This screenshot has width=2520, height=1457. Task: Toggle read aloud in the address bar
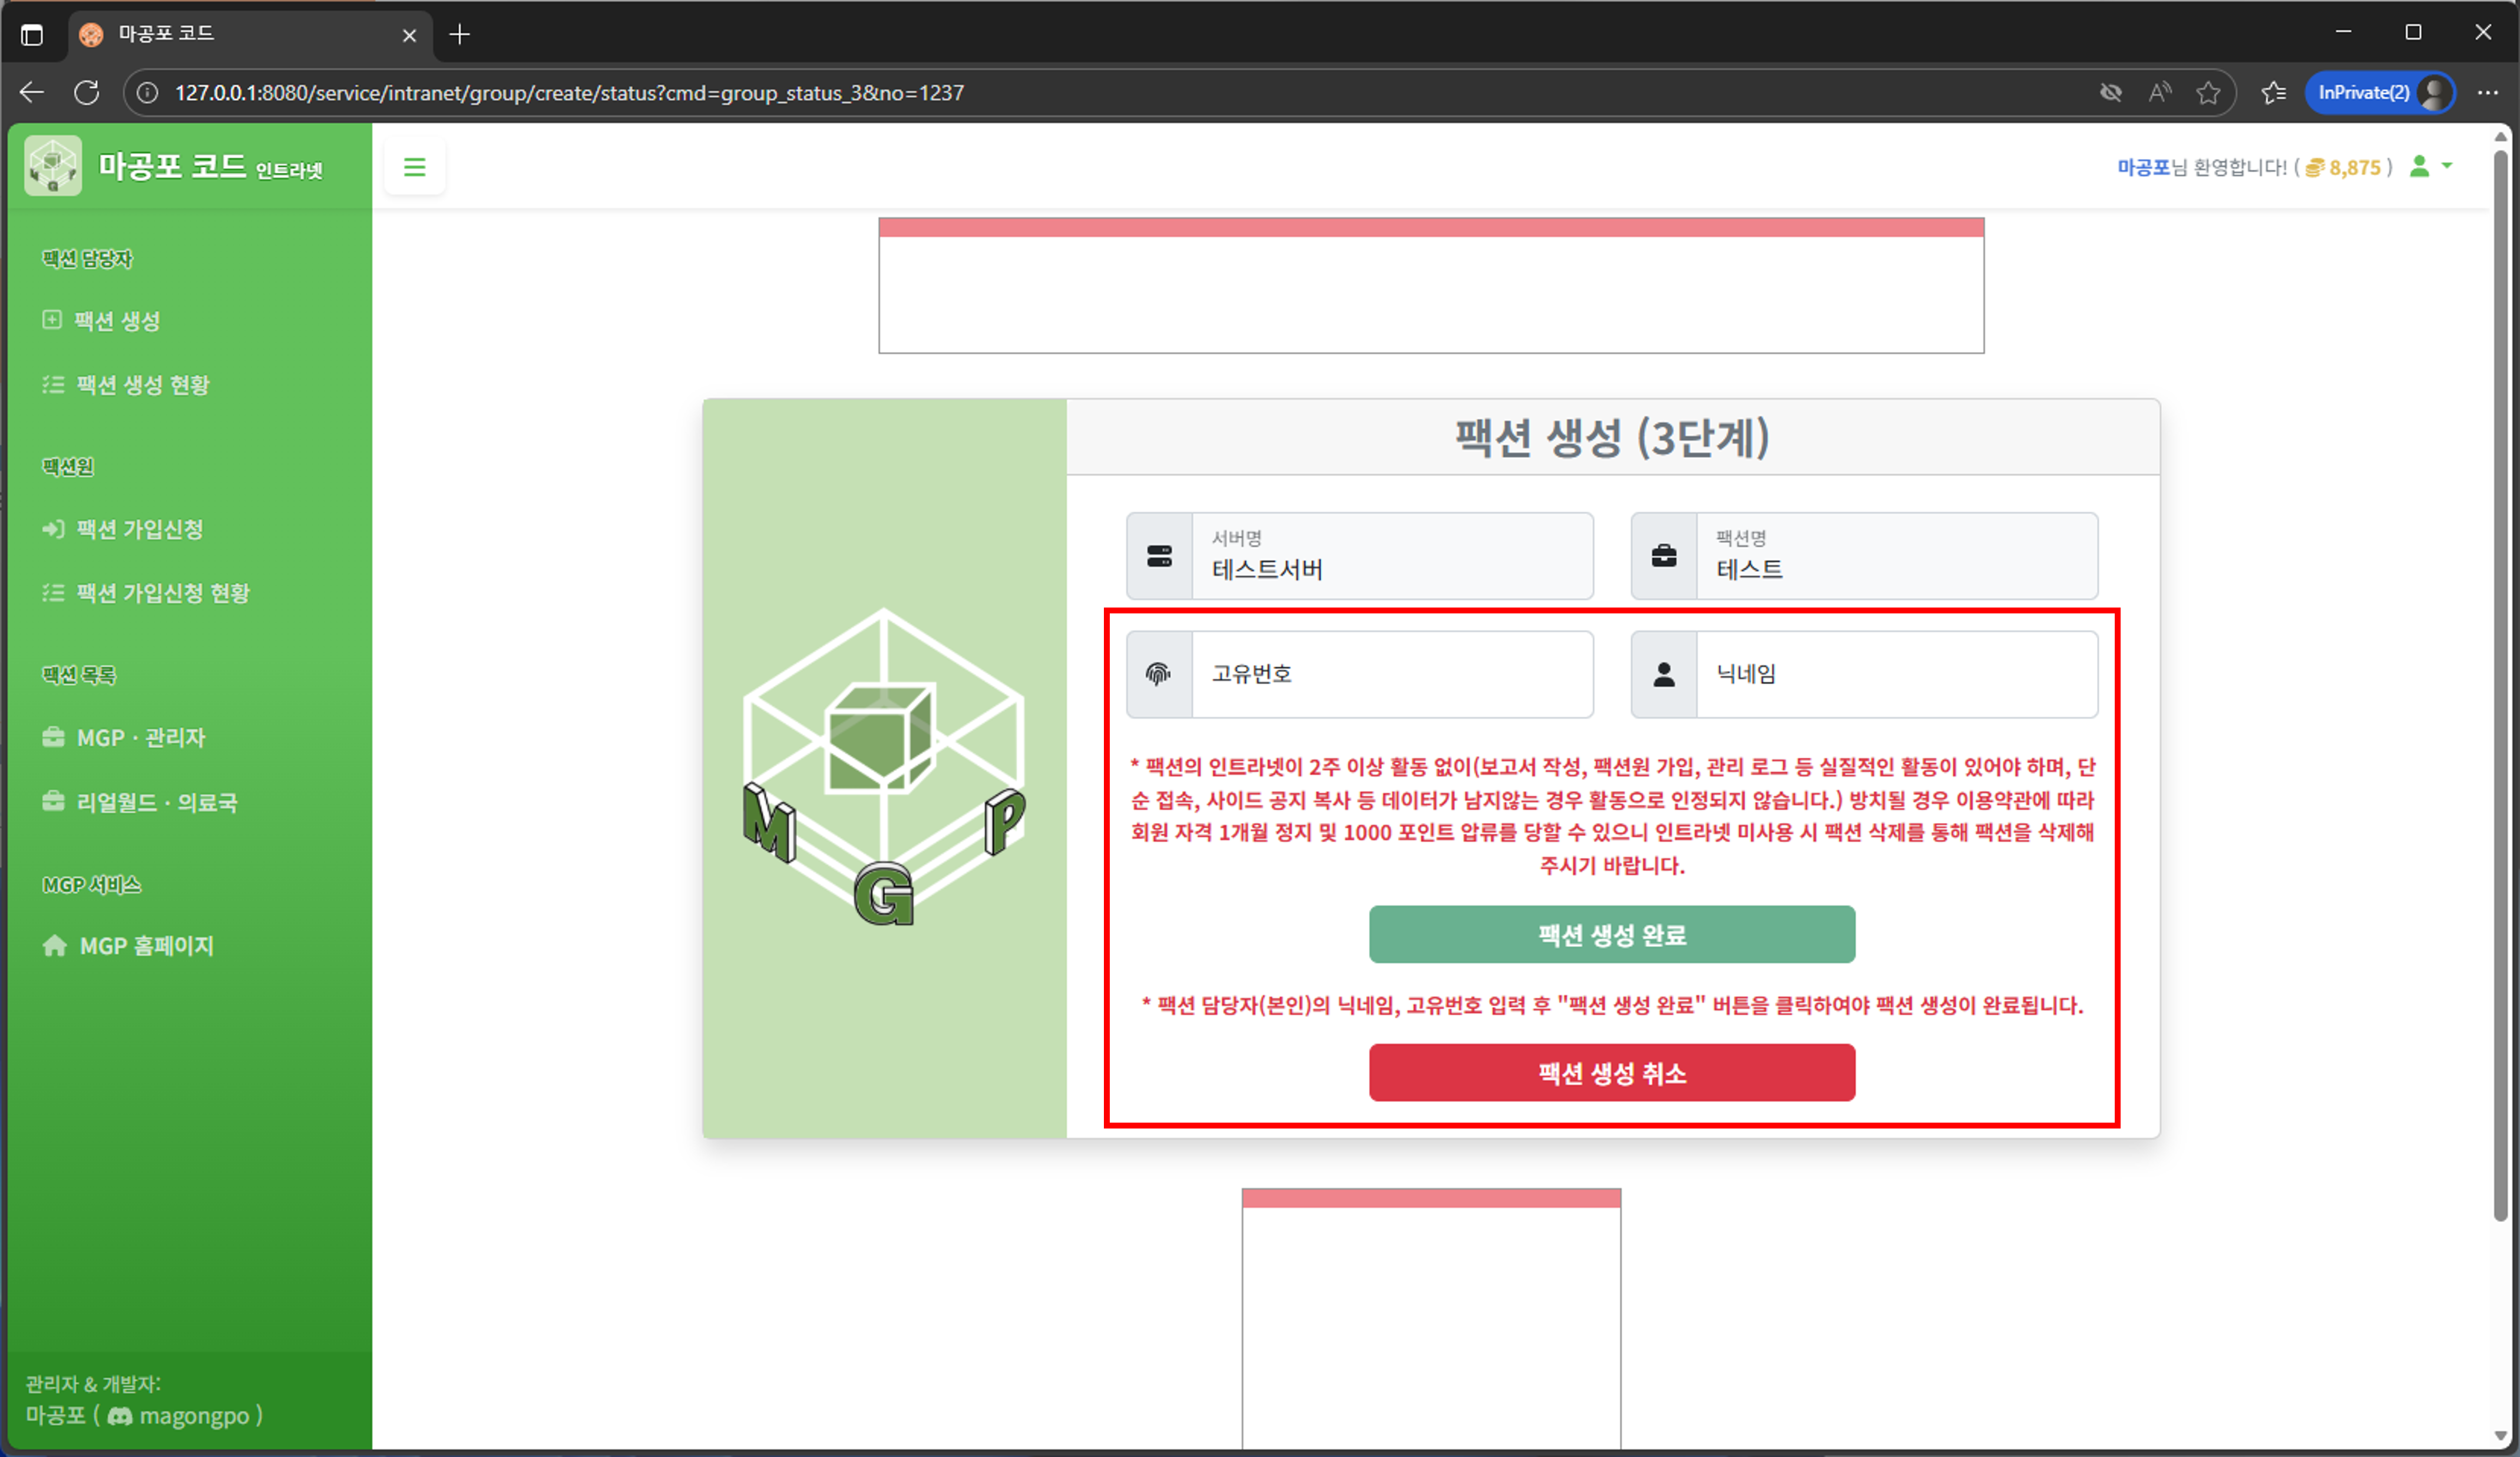point(2160,92)
